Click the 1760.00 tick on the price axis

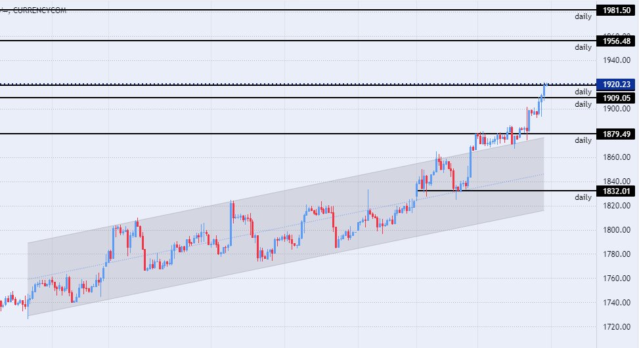(x=617, y=279)
